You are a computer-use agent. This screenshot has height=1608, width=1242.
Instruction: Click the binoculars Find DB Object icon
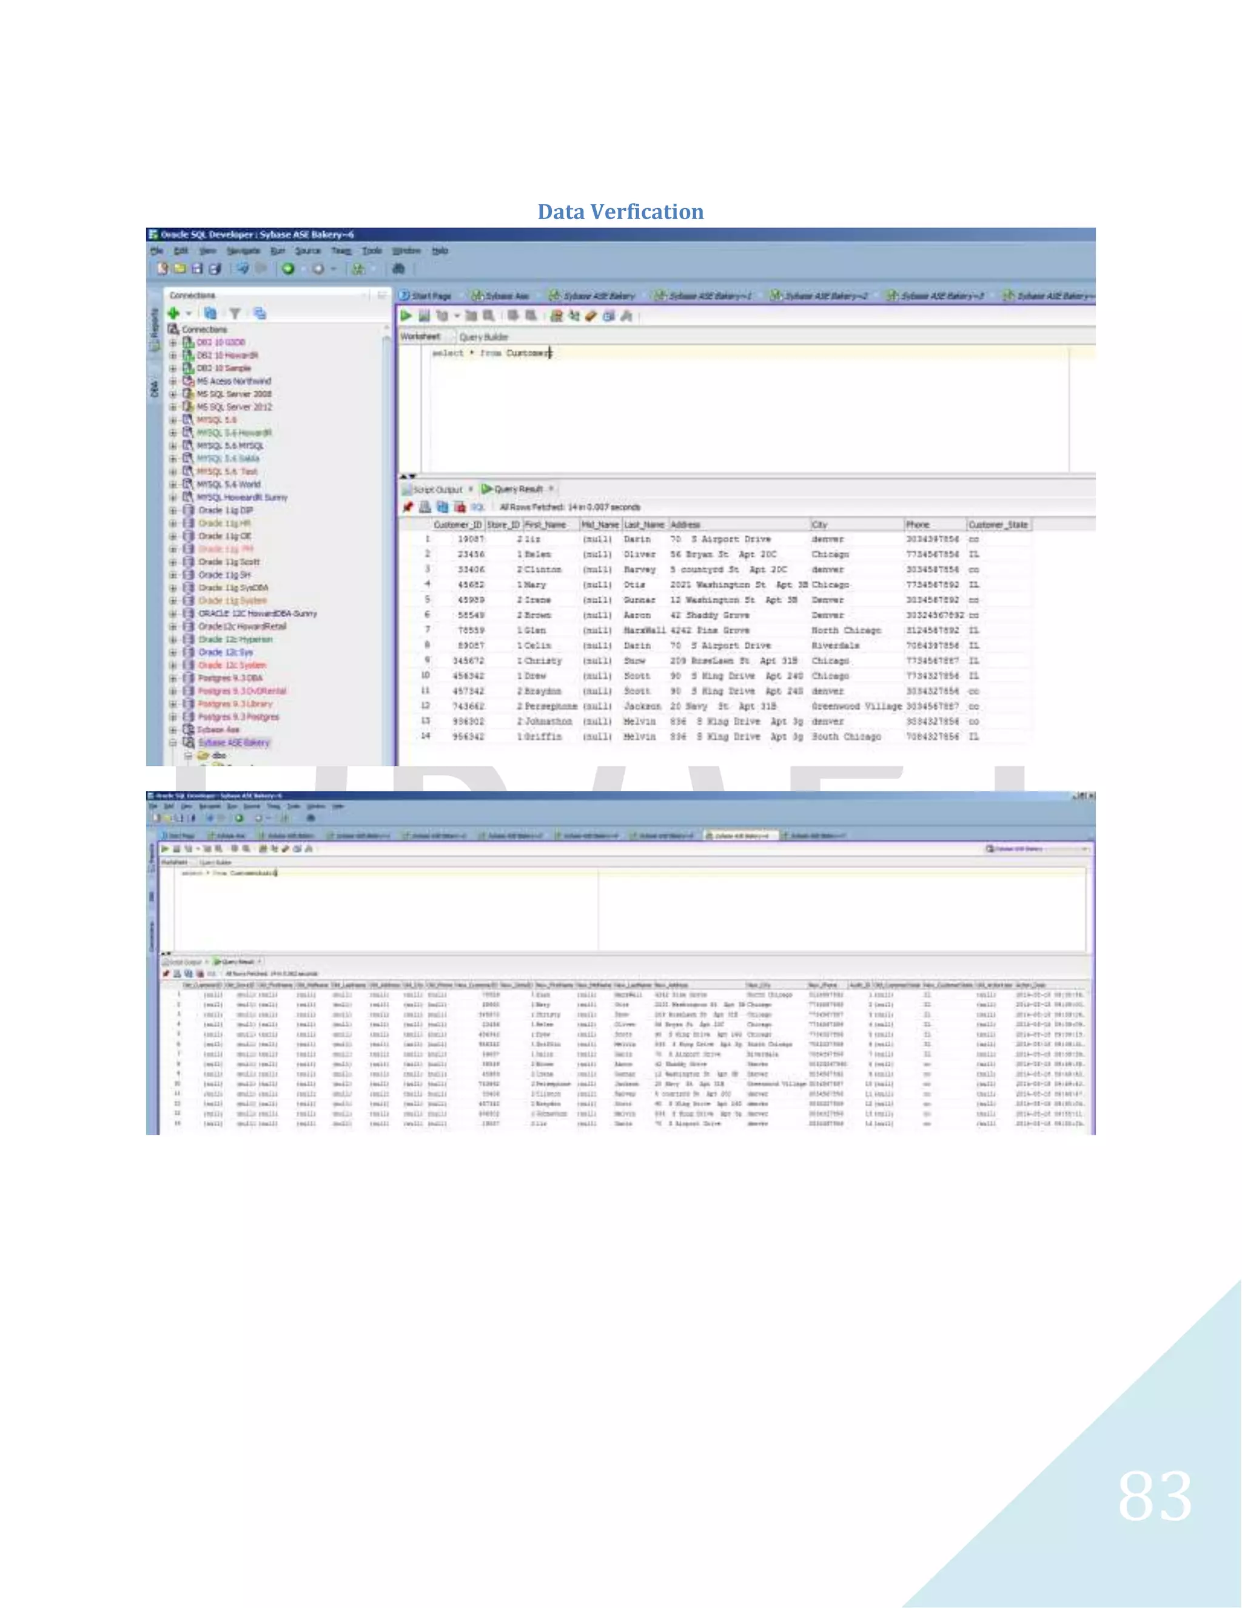point(398,269)
